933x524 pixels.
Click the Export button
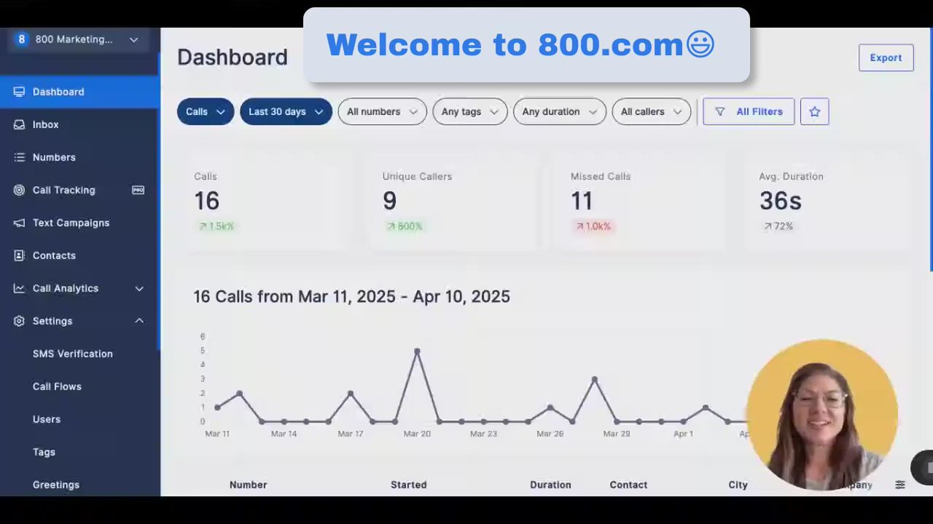[886, 57]
